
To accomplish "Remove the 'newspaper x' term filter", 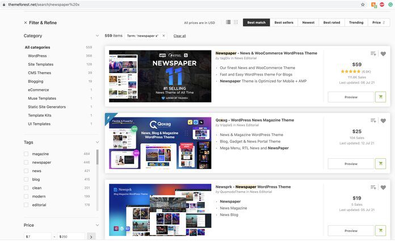I will click(163, 36).
